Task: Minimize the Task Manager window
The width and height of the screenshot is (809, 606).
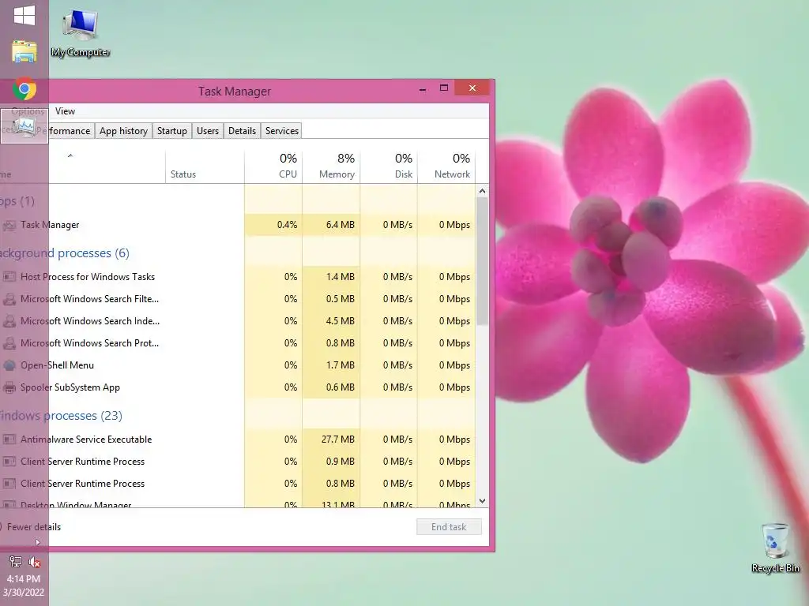Action: click(x=423, y=88)
